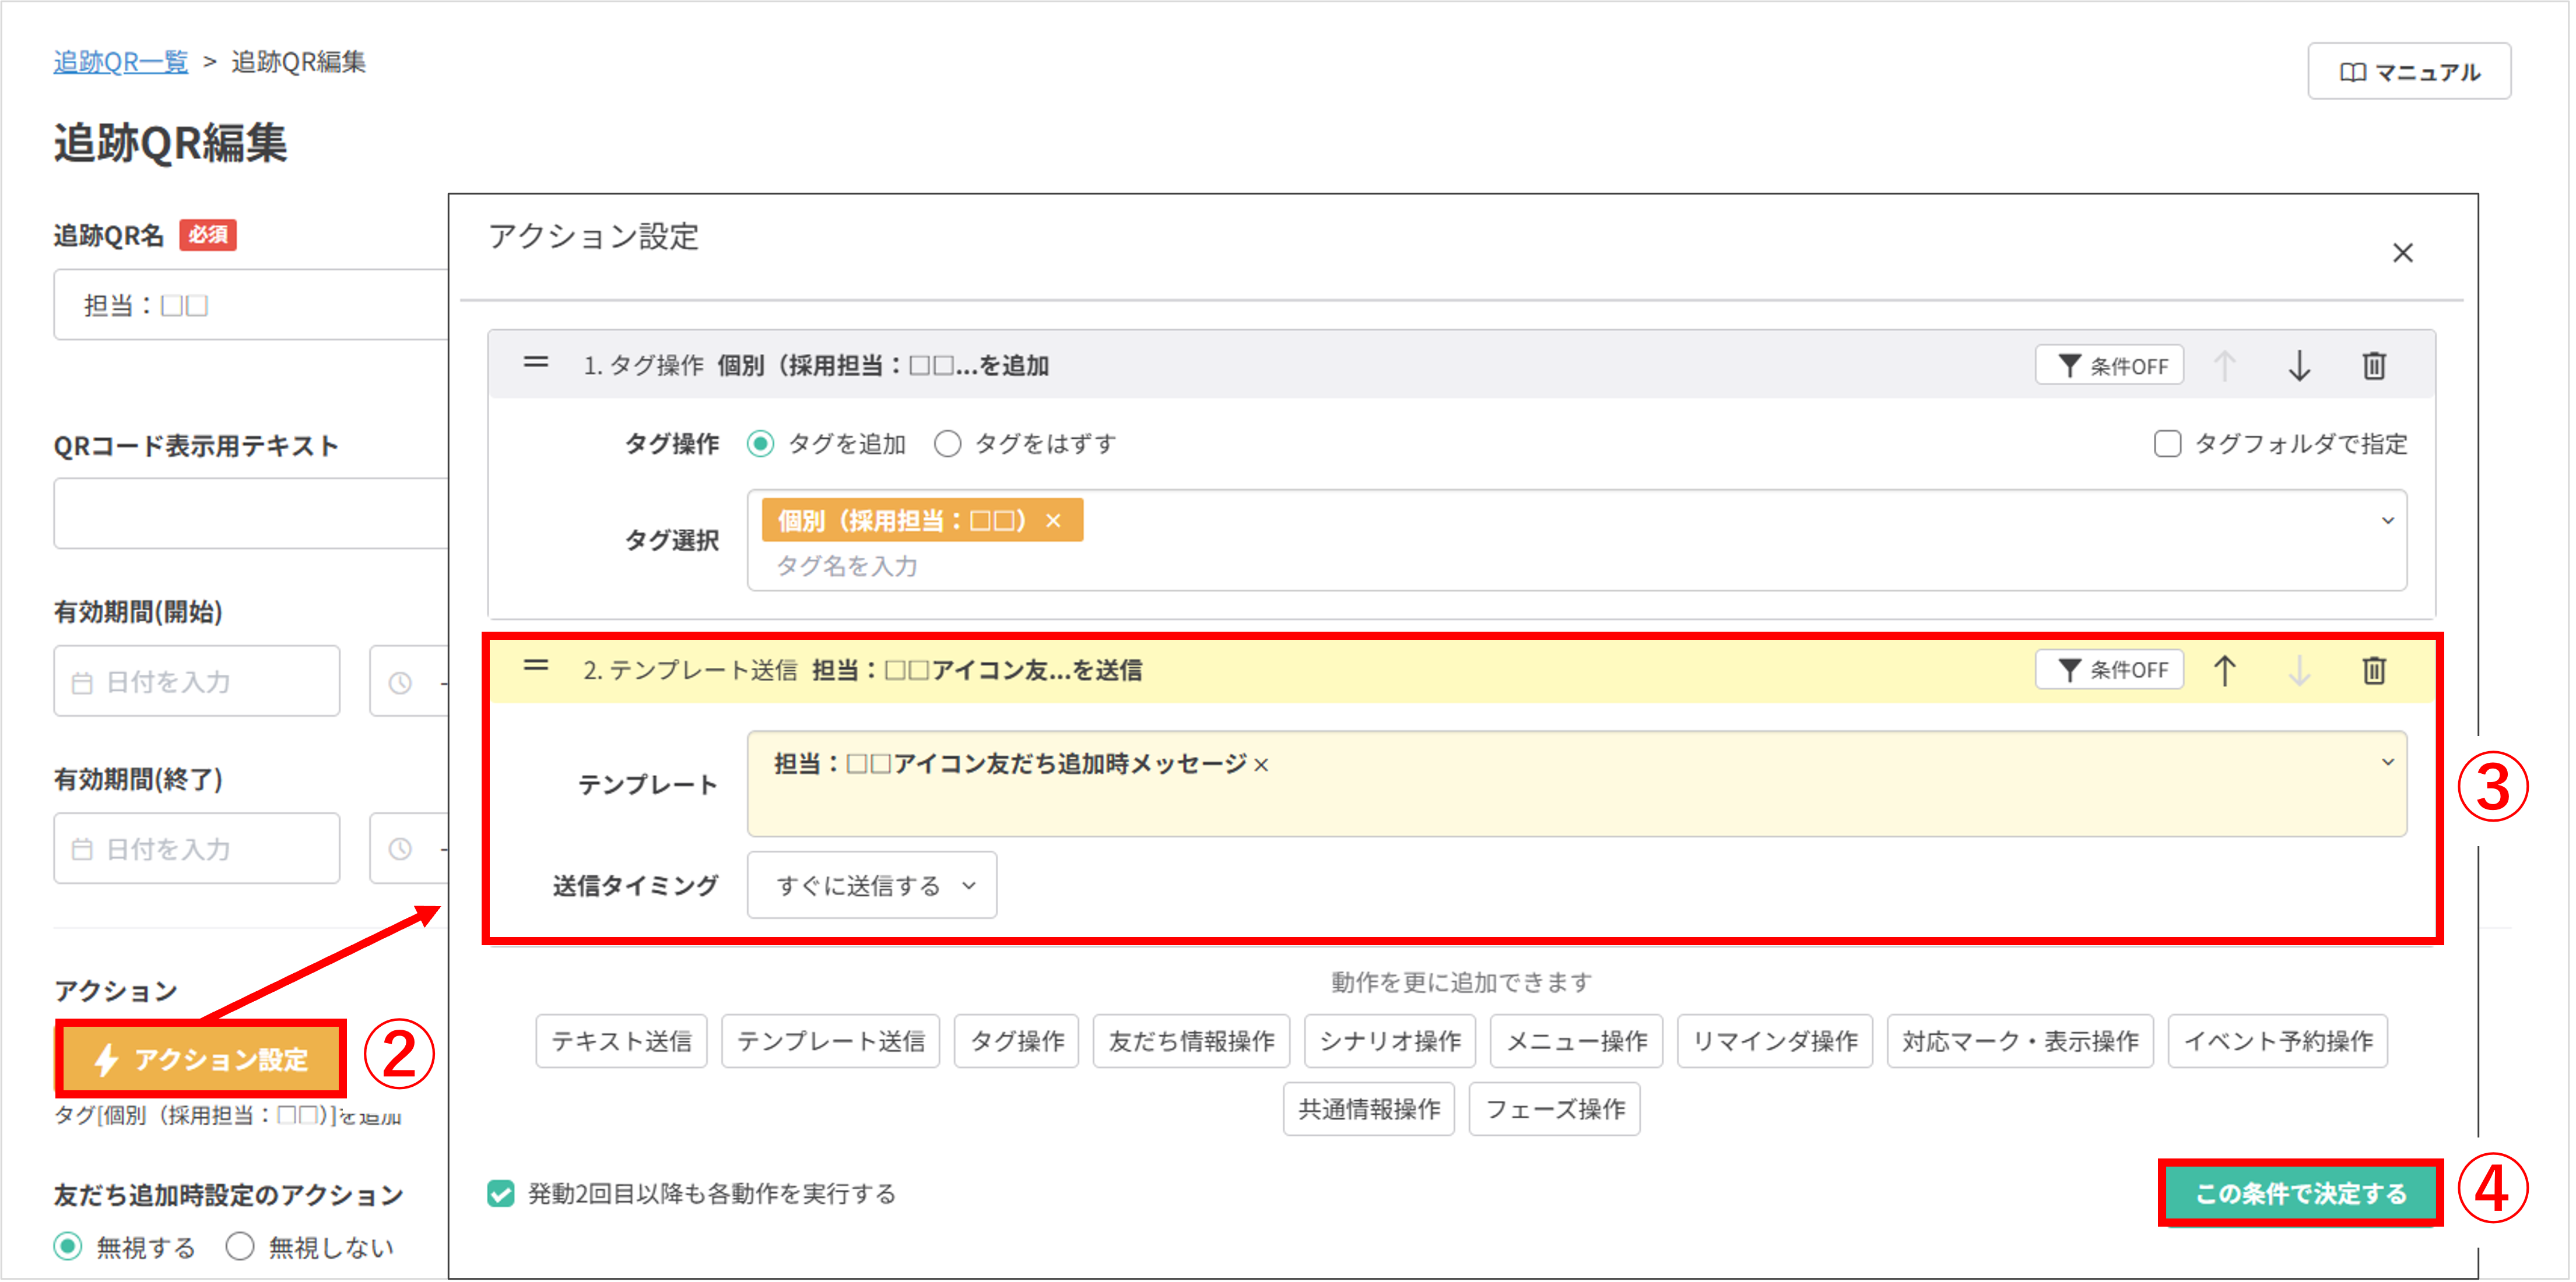Delete the テンプレート送信 action with the trash icon
This screenshot has width=2576, height=1282.
[2375, 670]
